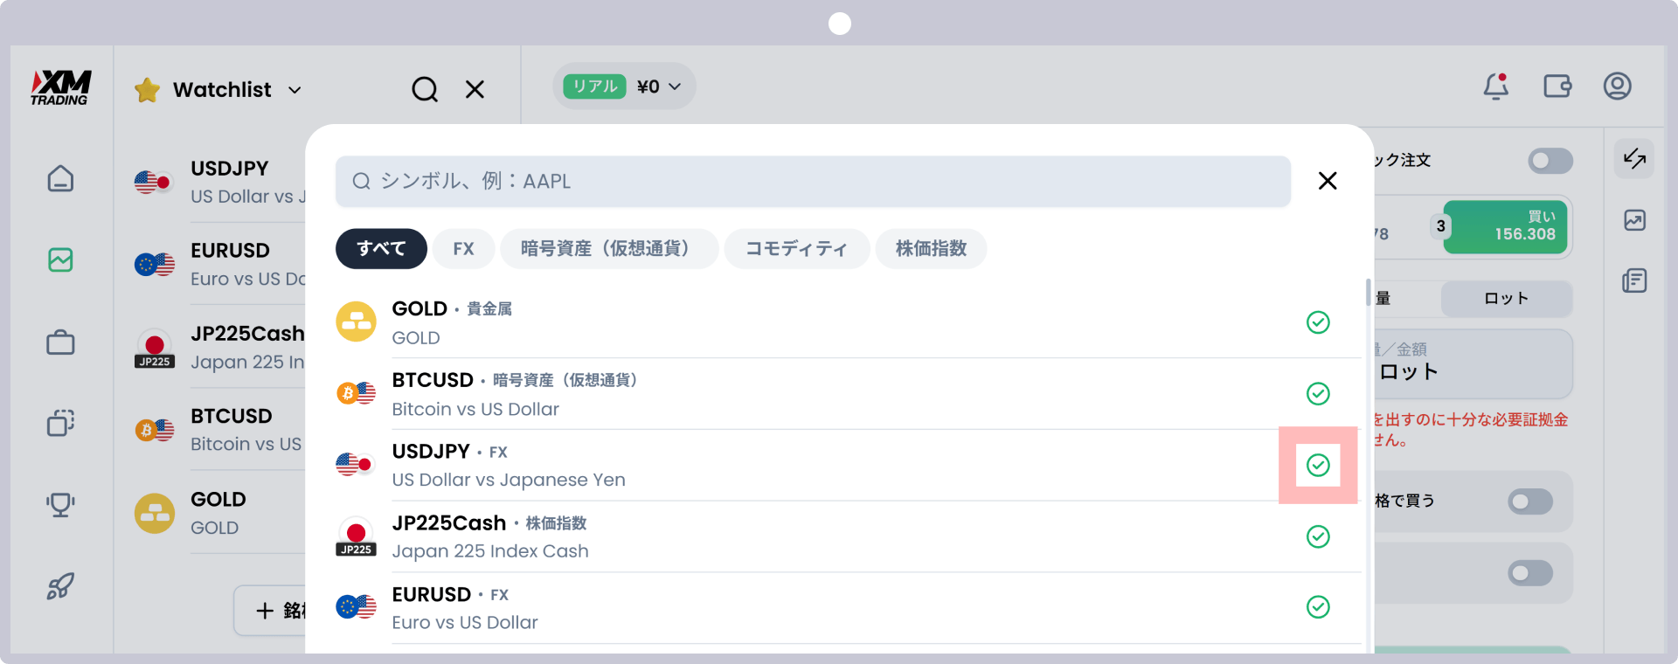This screenshot has width=1678, height=664.
Task: Click the XM Trading logo
Action: (61, 87)
